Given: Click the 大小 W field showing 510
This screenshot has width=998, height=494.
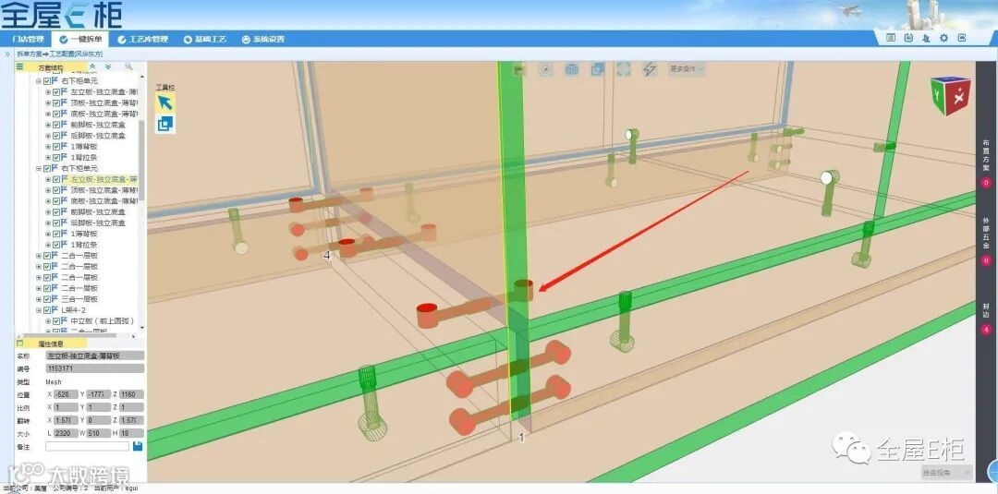Looking at the screenshot, I should click(99, 433).
